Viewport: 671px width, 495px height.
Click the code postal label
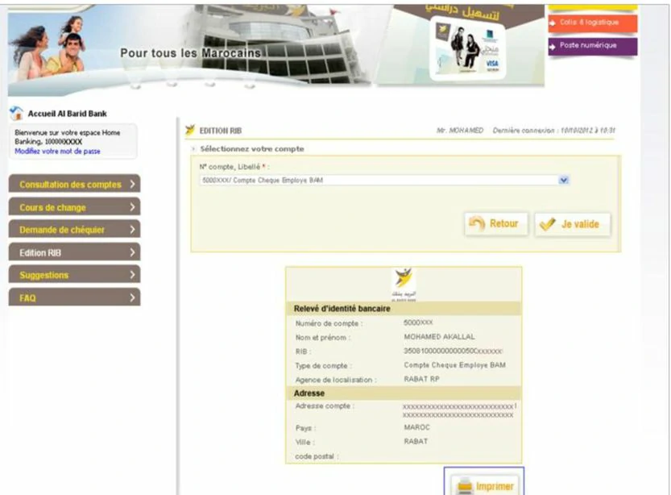tap(317, 456)
